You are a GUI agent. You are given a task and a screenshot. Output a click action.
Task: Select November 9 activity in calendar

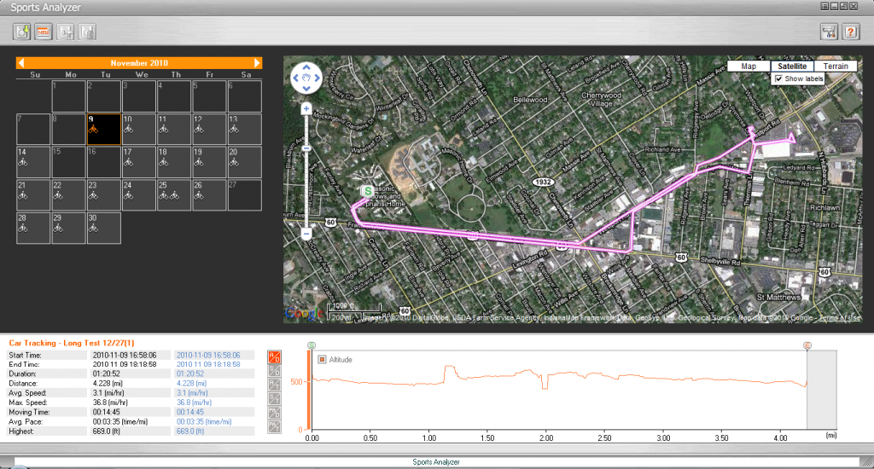(x=103, y=130)
